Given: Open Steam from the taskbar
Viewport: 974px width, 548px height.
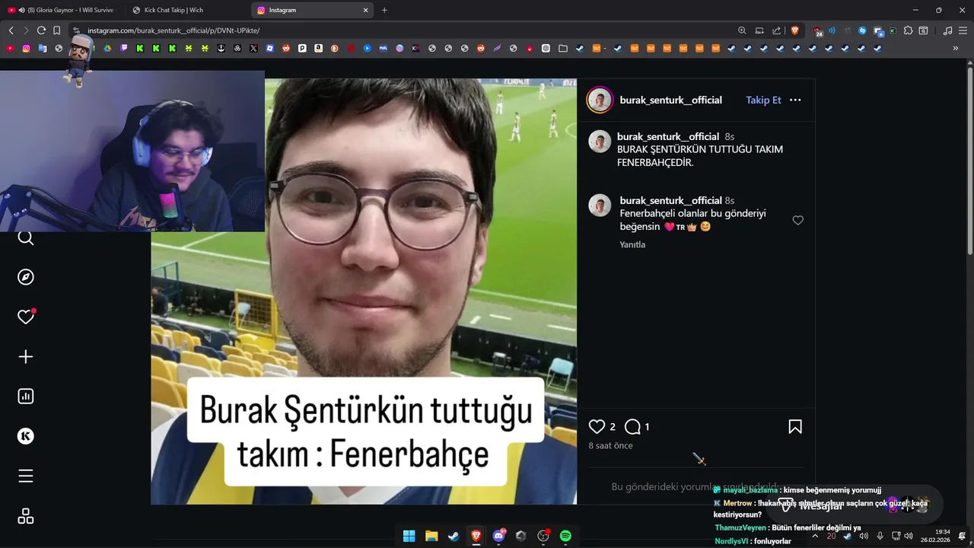Looking at the screenshot, I should pos(454,536).
